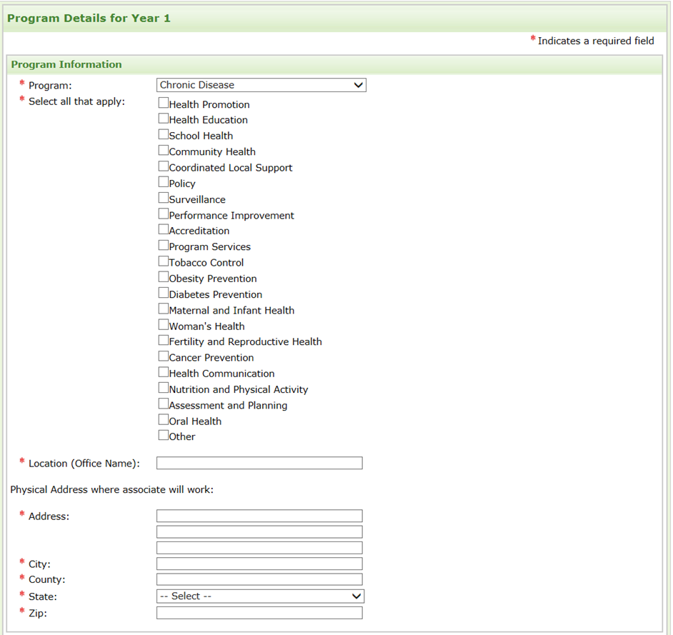The height and width of the screenshot is (635, 673).
Task: Tick the Policy checkbox
Action: point(164,182)
